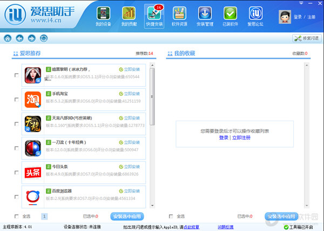
Task: Click the recommended list scrollbar thumb
Action: [152, 96]
